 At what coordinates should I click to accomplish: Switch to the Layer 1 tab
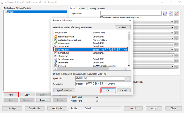tap(74, 8)
